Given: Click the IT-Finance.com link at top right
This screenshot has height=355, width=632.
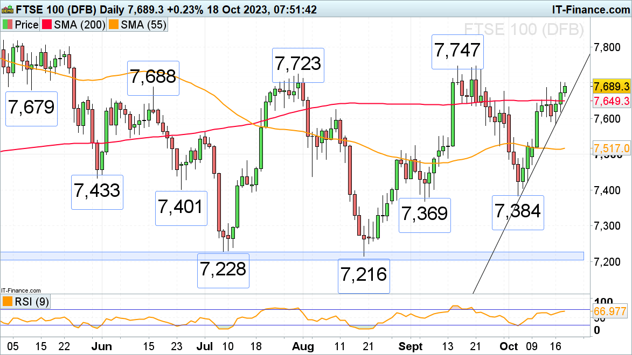Looking at the screenshot, I should coord(591,9).
